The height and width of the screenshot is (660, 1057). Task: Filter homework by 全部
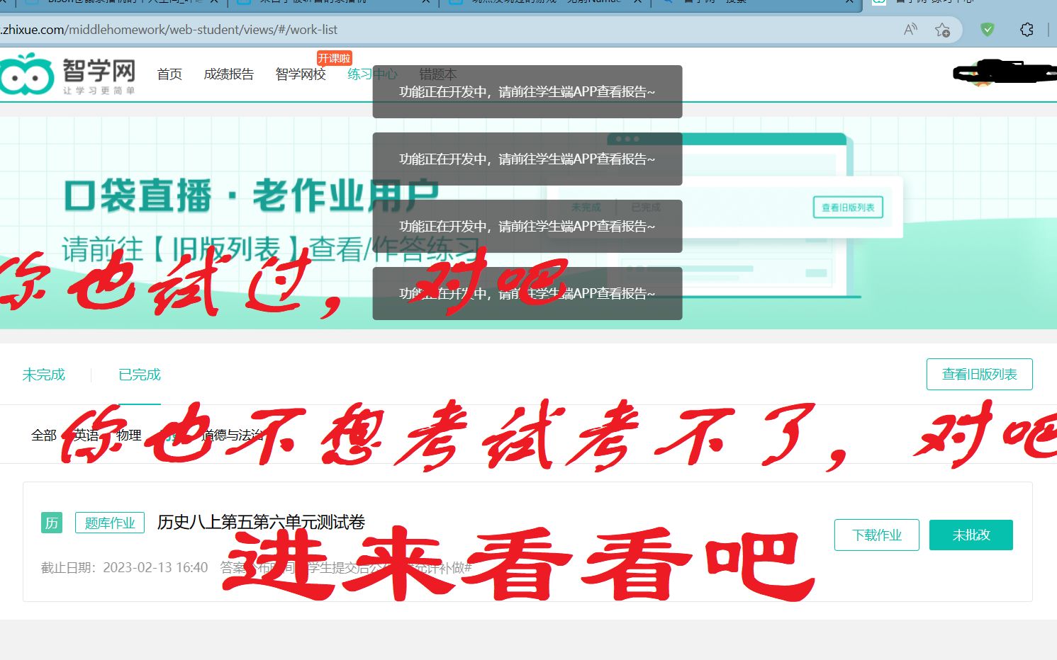(x=44, y=435)
